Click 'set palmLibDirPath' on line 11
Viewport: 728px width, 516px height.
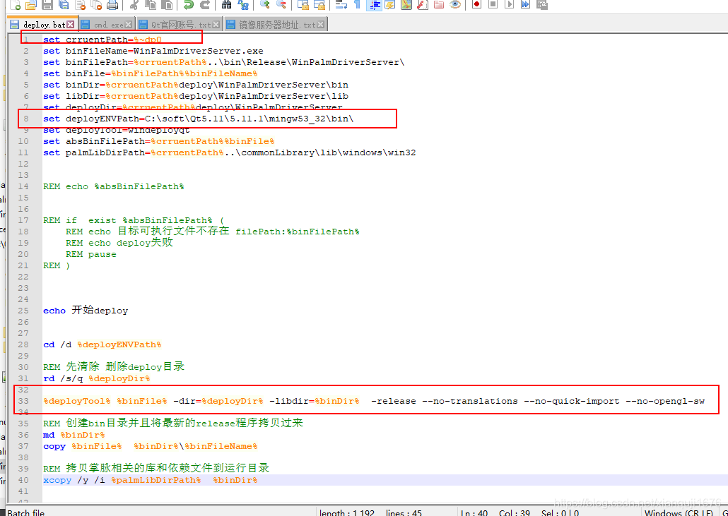(94, 152)
